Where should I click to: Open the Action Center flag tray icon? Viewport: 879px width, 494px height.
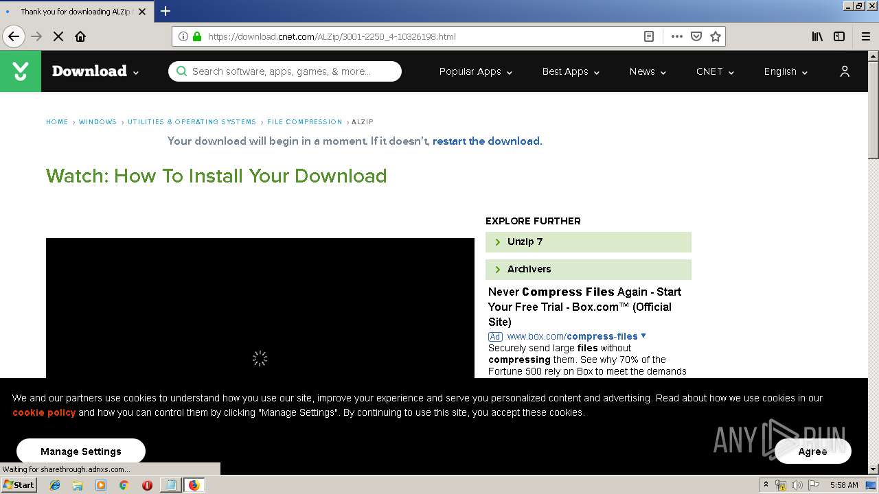[814, 485]
